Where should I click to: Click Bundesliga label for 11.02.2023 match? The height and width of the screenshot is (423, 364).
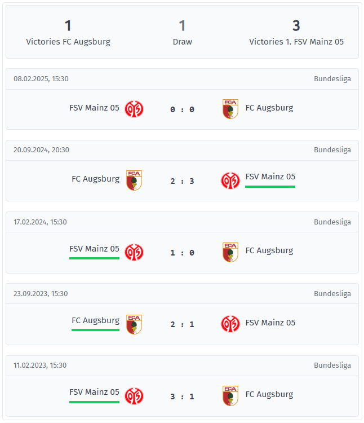click(332, 365)
